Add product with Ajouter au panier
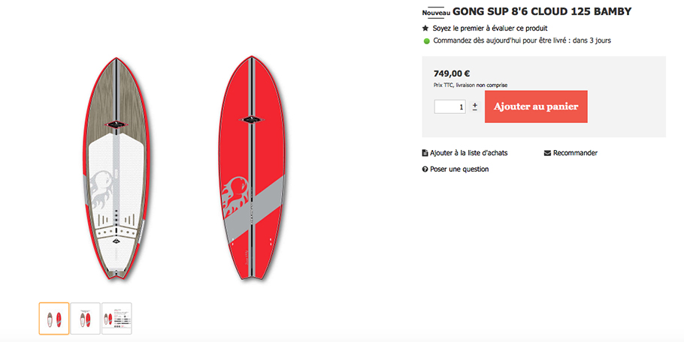This screenshot has height=342, width=684. pyautogui.click(x=536, y=106)
